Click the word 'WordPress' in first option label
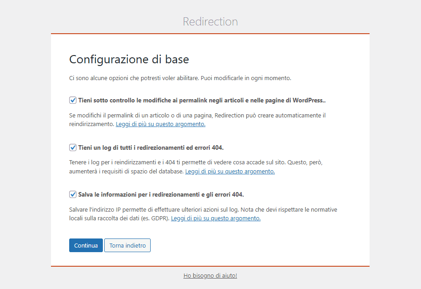Viewport: 421px width, 289px height. click(308, 100)
